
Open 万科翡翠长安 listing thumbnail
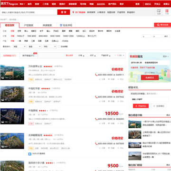click(12, 72)
